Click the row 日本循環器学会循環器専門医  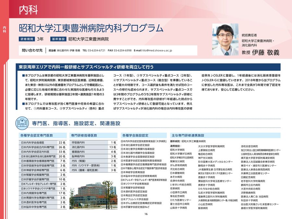click(x=43, y=161)
